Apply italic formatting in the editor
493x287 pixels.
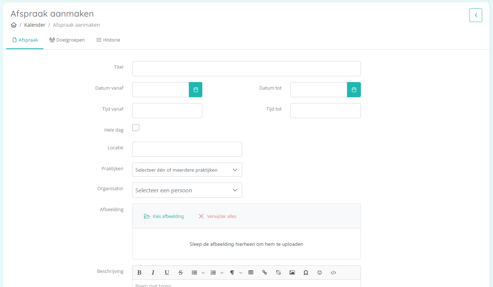click(x=153, y=273)
